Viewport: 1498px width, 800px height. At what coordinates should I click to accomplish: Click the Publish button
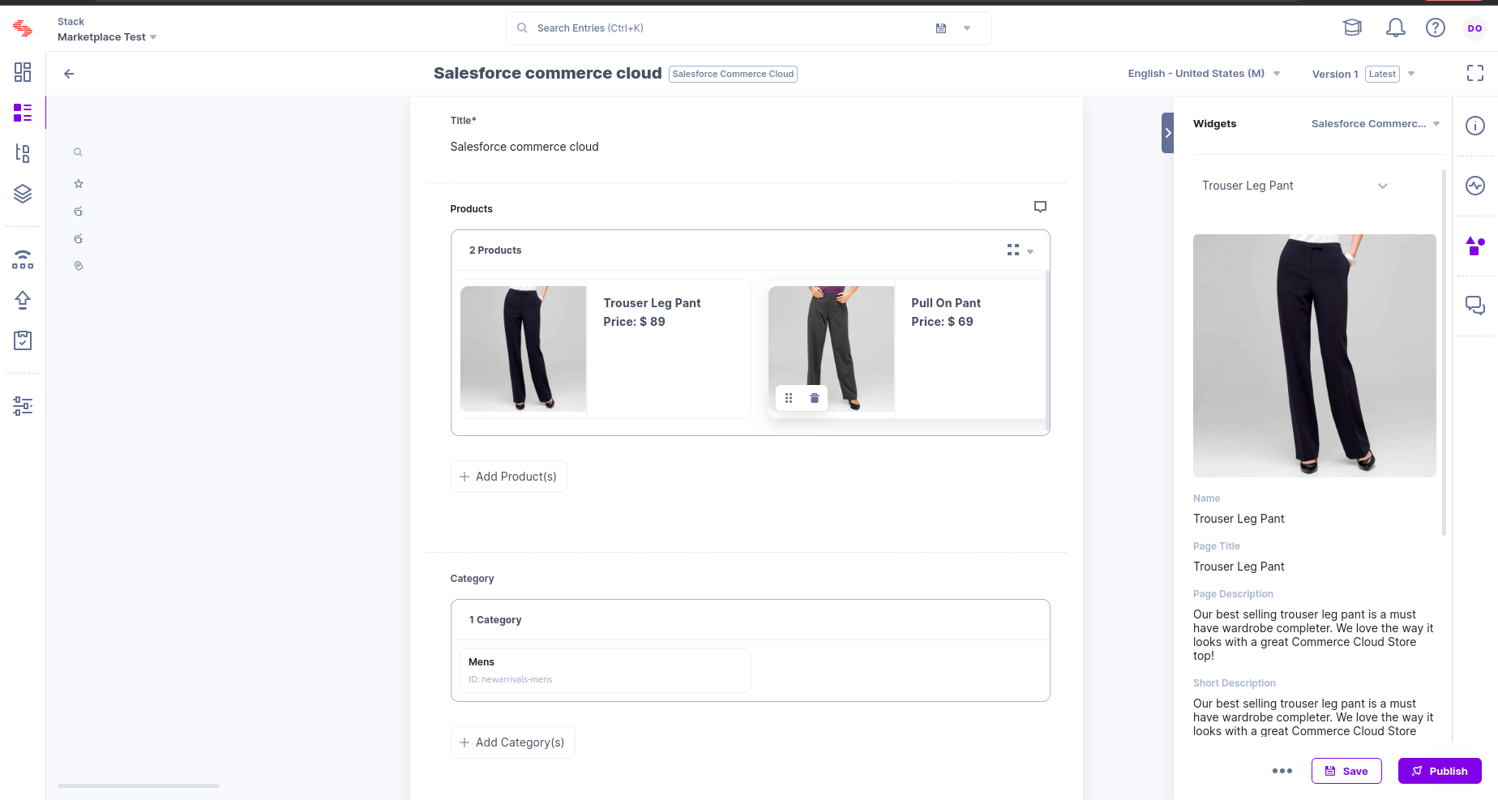tap(1440, 771)
